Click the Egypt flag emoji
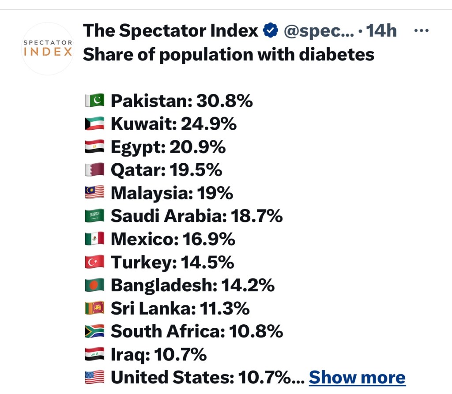This screenshot has width=452, height=394. [x=94, y=147]
